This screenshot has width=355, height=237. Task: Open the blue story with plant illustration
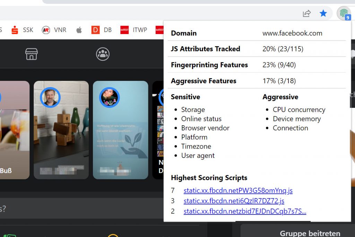pyautogui.click(x=120, y=130)
